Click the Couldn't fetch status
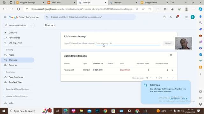This screenshot has width=204, height=114. (x=125, y=70)
